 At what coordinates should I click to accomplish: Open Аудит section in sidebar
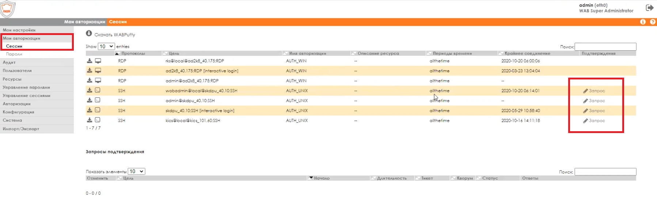click(x=37, y=62)
